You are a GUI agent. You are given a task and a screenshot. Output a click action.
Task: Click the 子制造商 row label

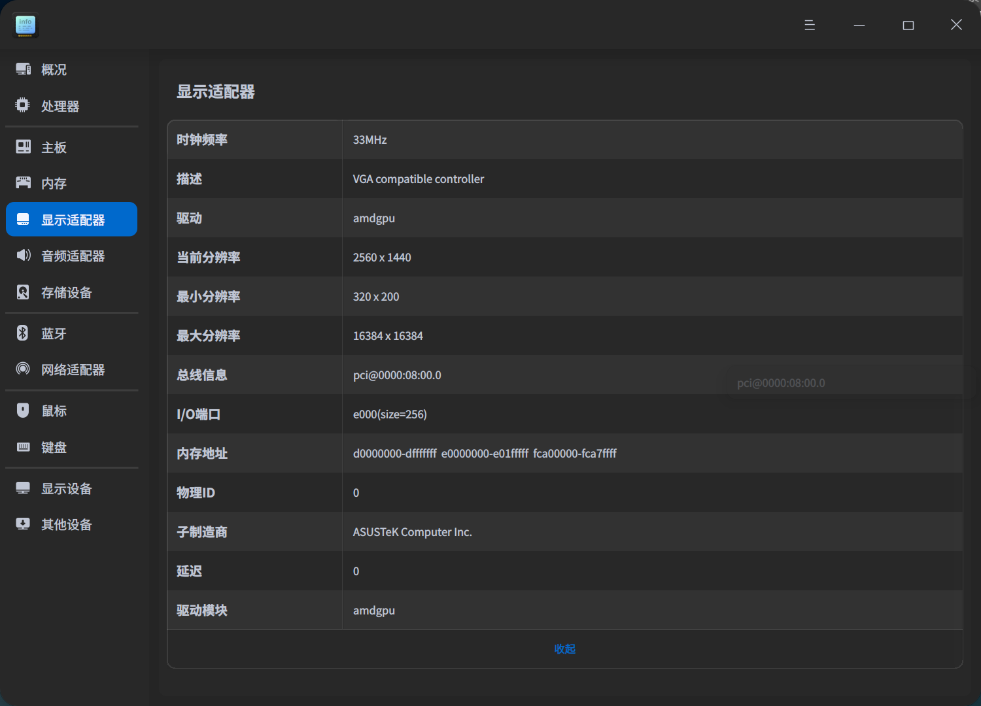click(202, 532)
